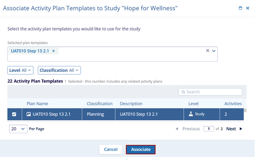Focus the Search input field

(x=211, y=92)
